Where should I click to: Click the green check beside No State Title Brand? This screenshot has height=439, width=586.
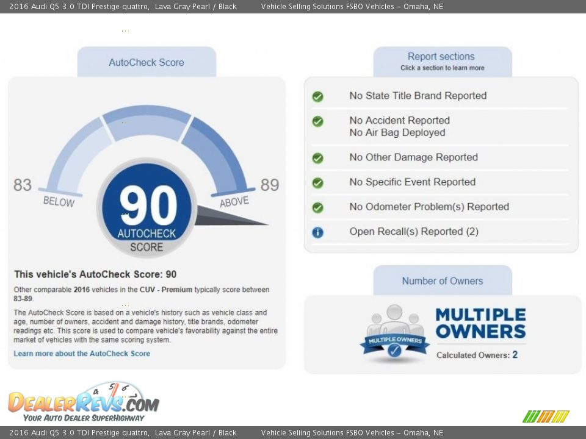317,97
